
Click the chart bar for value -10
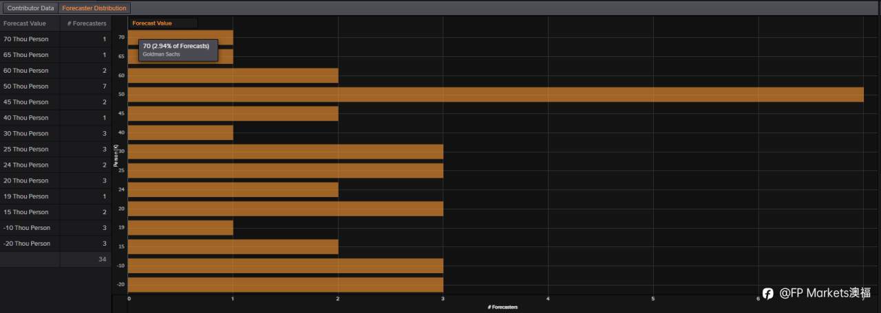click(x=286, y=266)
